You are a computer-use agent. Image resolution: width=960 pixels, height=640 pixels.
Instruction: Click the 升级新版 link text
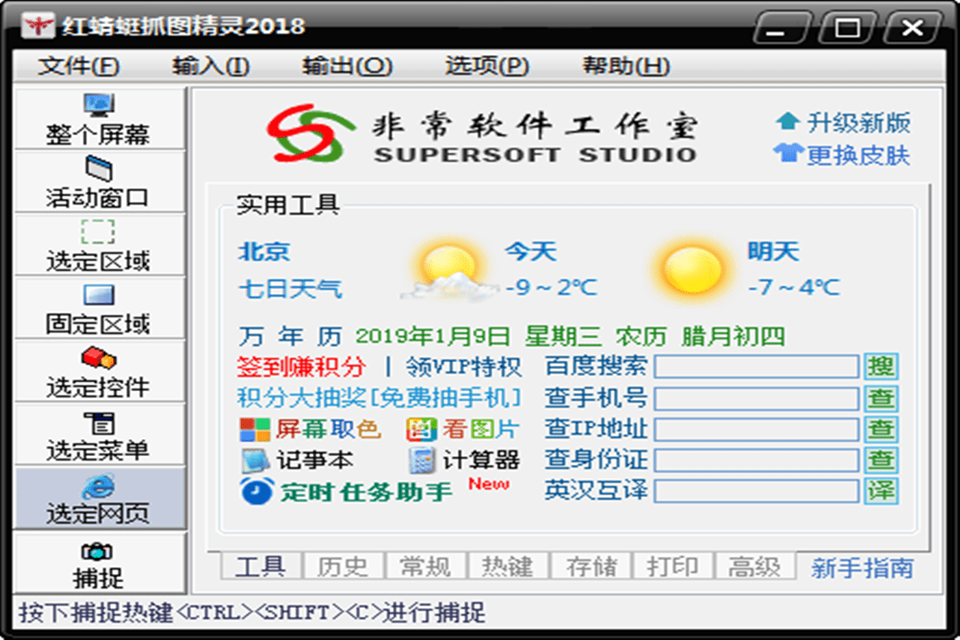[x=859, y=123]
